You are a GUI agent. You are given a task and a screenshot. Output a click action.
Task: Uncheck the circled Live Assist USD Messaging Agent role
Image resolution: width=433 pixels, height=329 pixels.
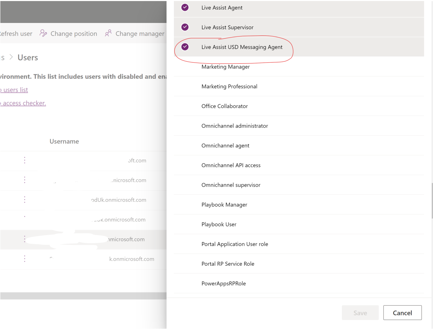tap(185, 47)
